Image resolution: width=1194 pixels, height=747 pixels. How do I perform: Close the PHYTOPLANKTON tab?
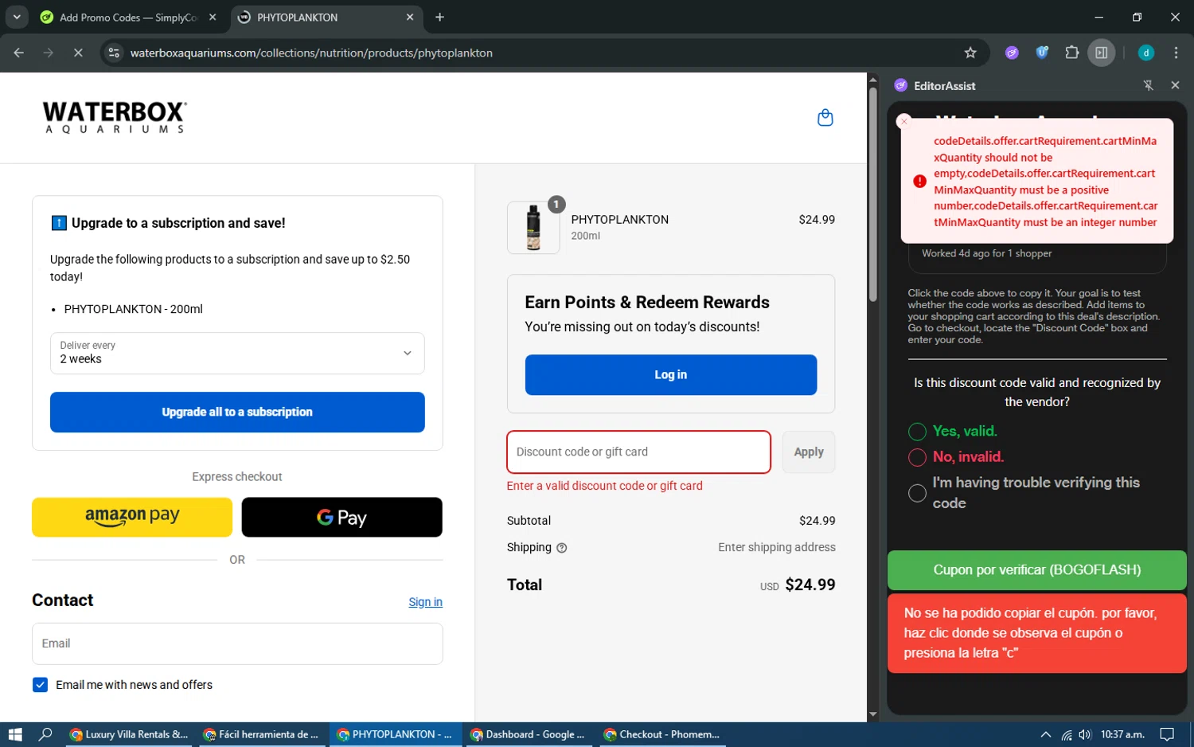[410, 17]
